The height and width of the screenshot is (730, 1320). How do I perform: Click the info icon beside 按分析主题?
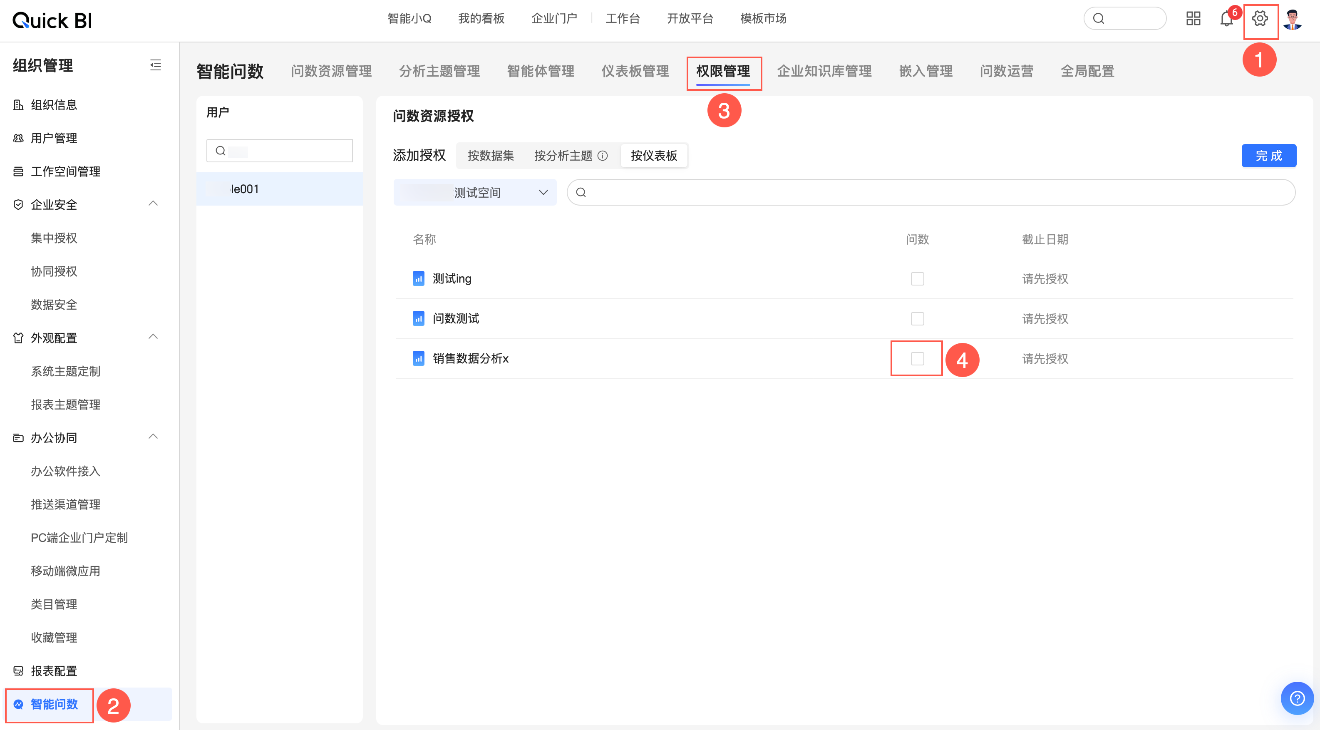click(603, 156)
